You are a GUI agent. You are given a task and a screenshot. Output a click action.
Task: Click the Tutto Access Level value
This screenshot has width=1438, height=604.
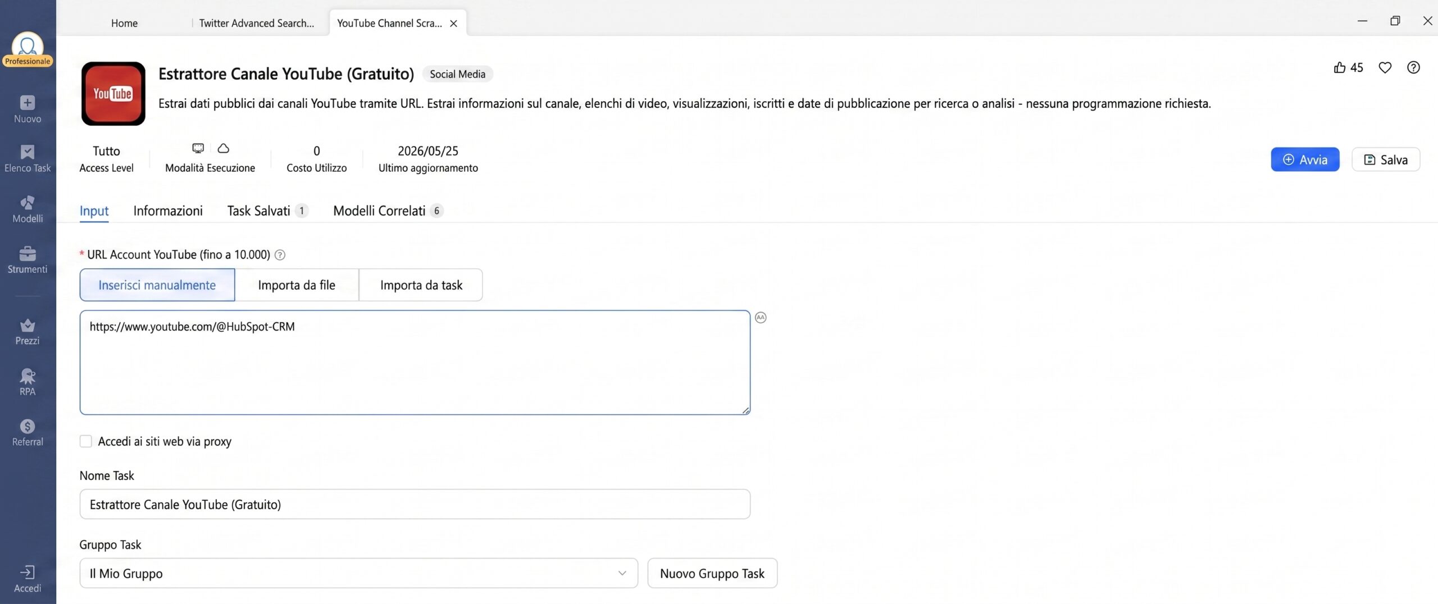click(x=106, y=151)
